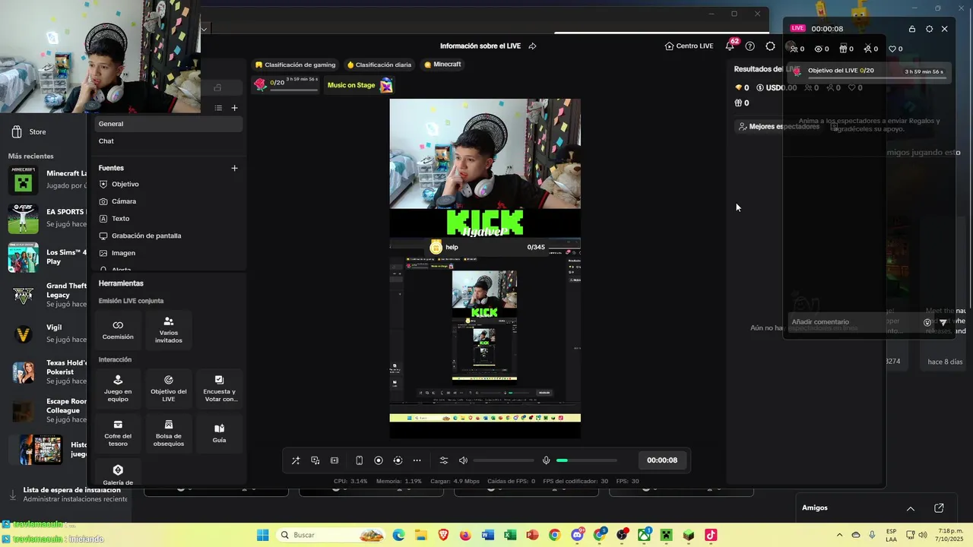Open the Bolsa de obsequios tool
The height and width of the screenshot is (547, 973).
click(169, 433)
